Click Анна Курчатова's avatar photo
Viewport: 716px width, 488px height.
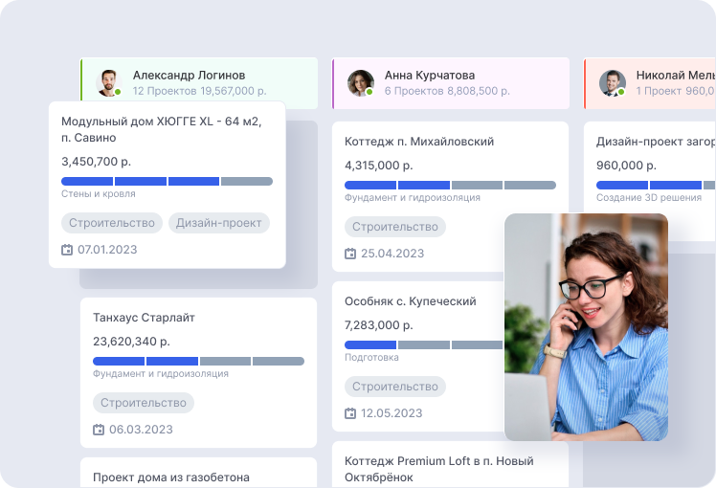pos(360,82)
